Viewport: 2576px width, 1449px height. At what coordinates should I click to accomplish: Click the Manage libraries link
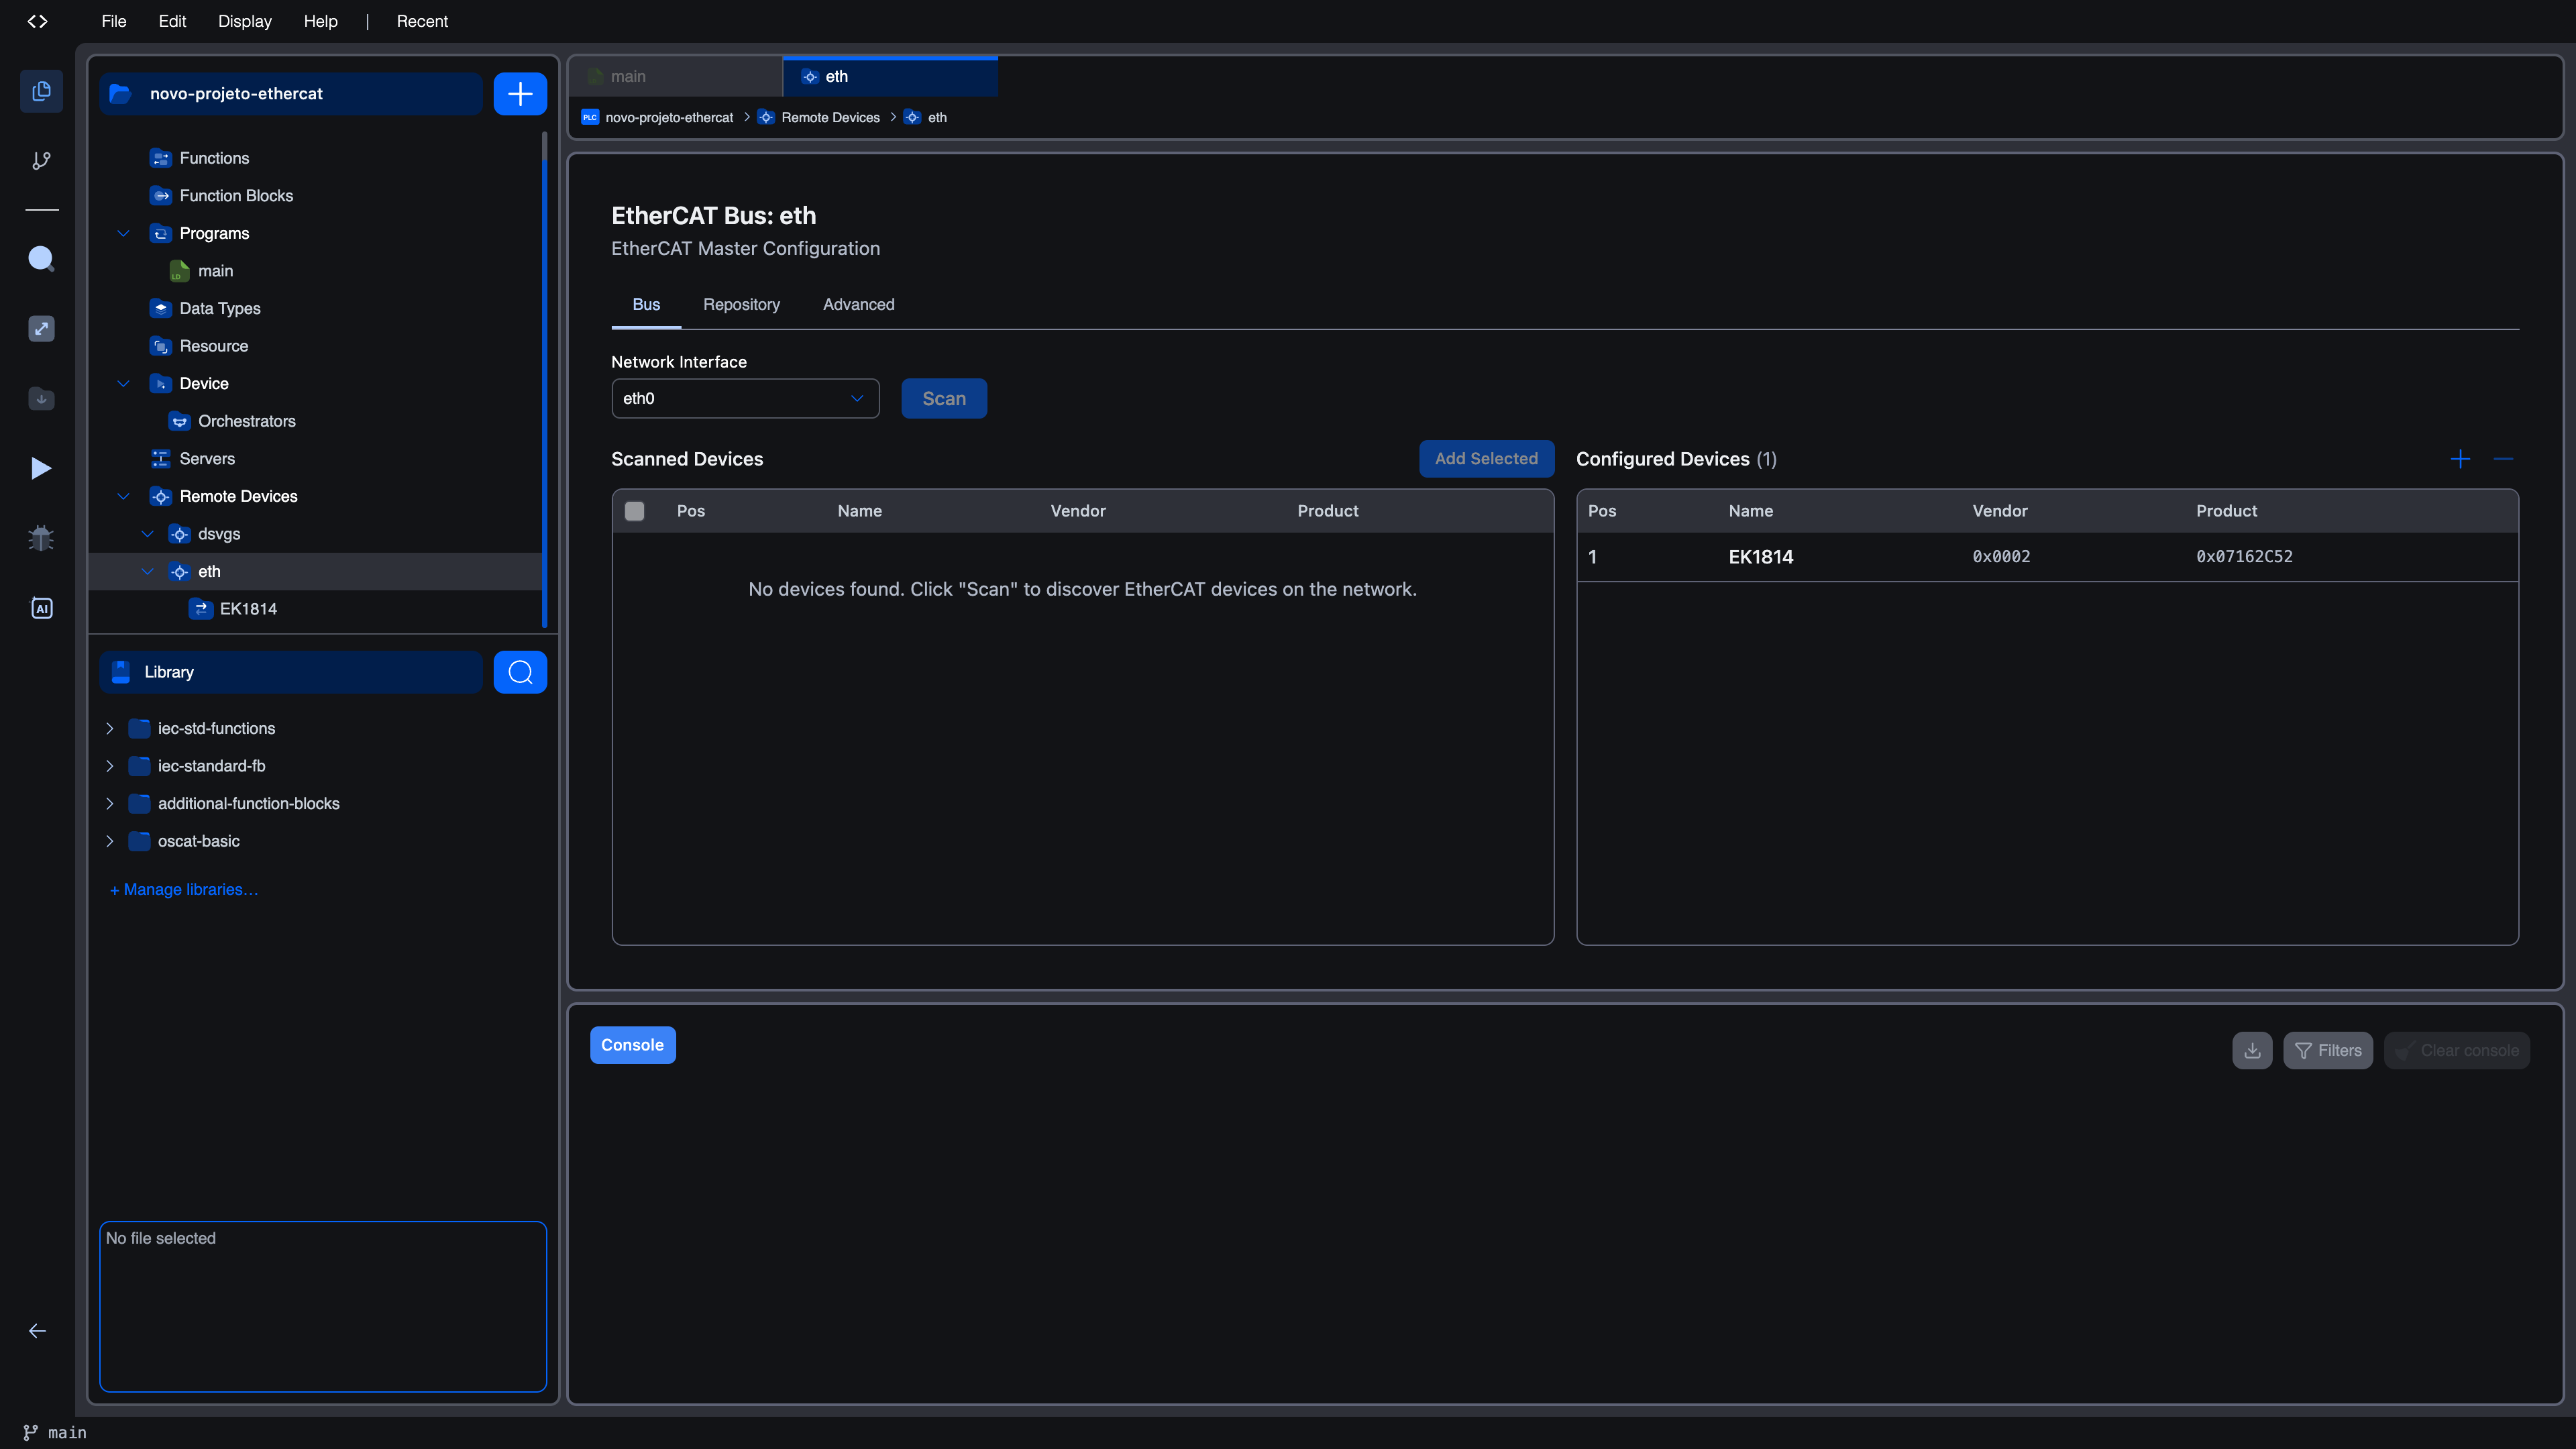pos(184,890)
